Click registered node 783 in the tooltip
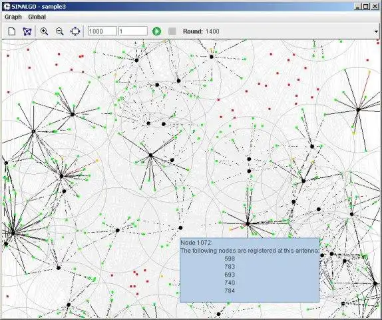The height and width of the screenshot is (320, 382). click(x=230, y=267)
